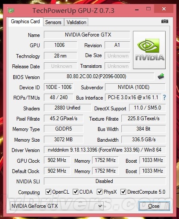
Task: Click the GPU Clock value 902 MHz
Action: click(x=57, y=160)
